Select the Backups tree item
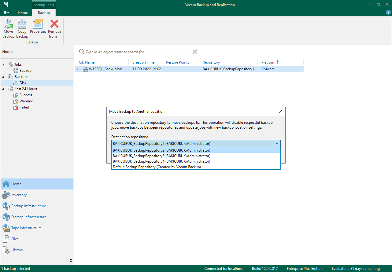 (x=21, y=77)
